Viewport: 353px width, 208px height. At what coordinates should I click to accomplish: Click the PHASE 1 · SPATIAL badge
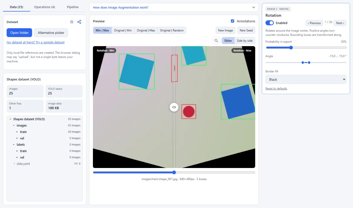tap(278, 9)
